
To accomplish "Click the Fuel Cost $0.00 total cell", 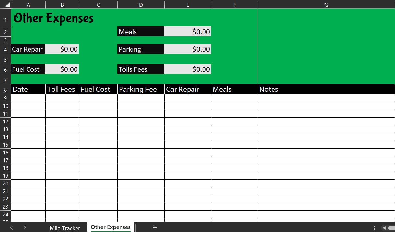I will 62,69.
